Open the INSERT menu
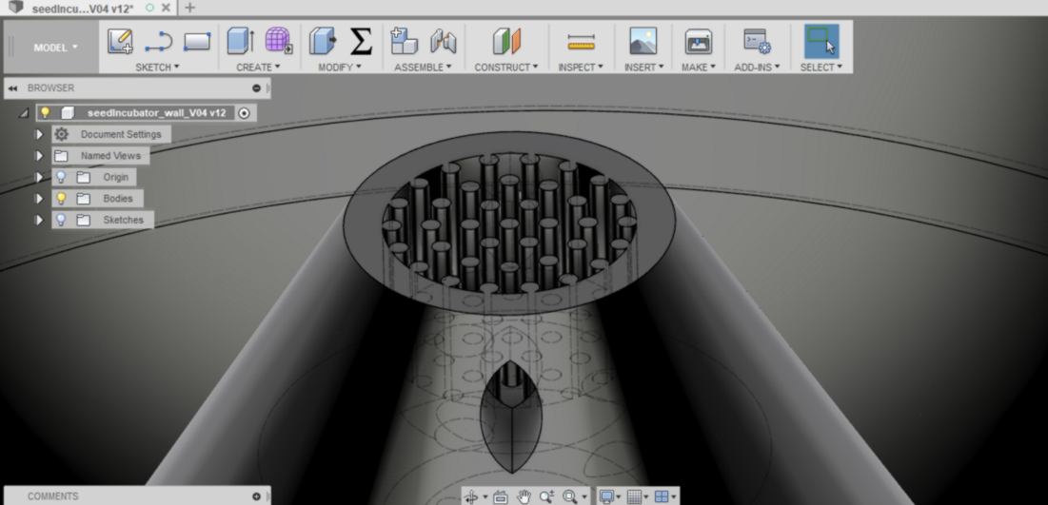Viewport: 1048px width, 505px height. click(644, 67)
